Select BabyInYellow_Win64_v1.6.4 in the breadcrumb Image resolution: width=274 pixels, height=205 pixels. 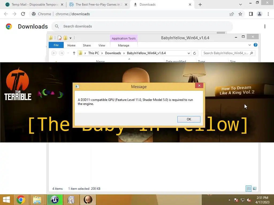146,53
